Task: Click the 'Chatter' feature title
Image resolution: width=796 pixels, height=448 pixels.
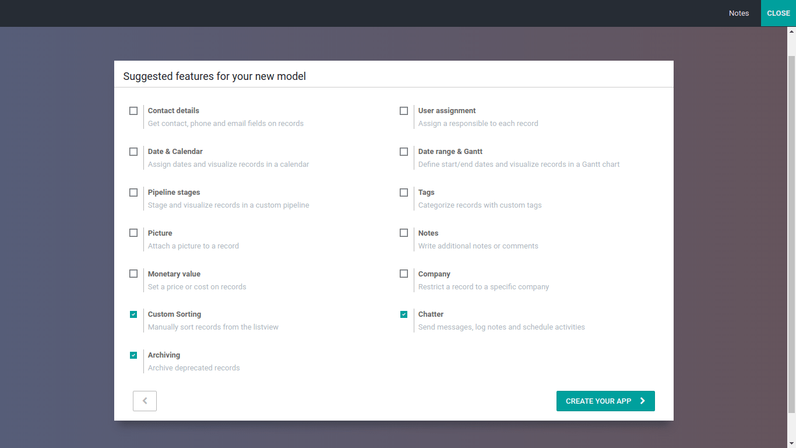Action: pos(431,314)
